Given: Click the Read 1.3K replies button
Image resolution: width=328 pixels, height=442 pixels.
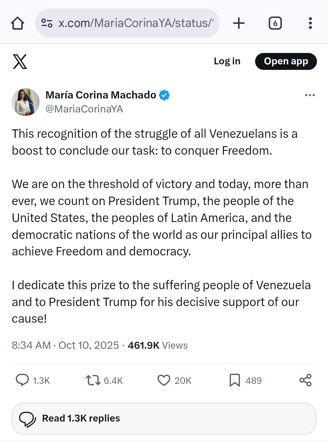Looking at the screenshot, I should click(164, 418).
